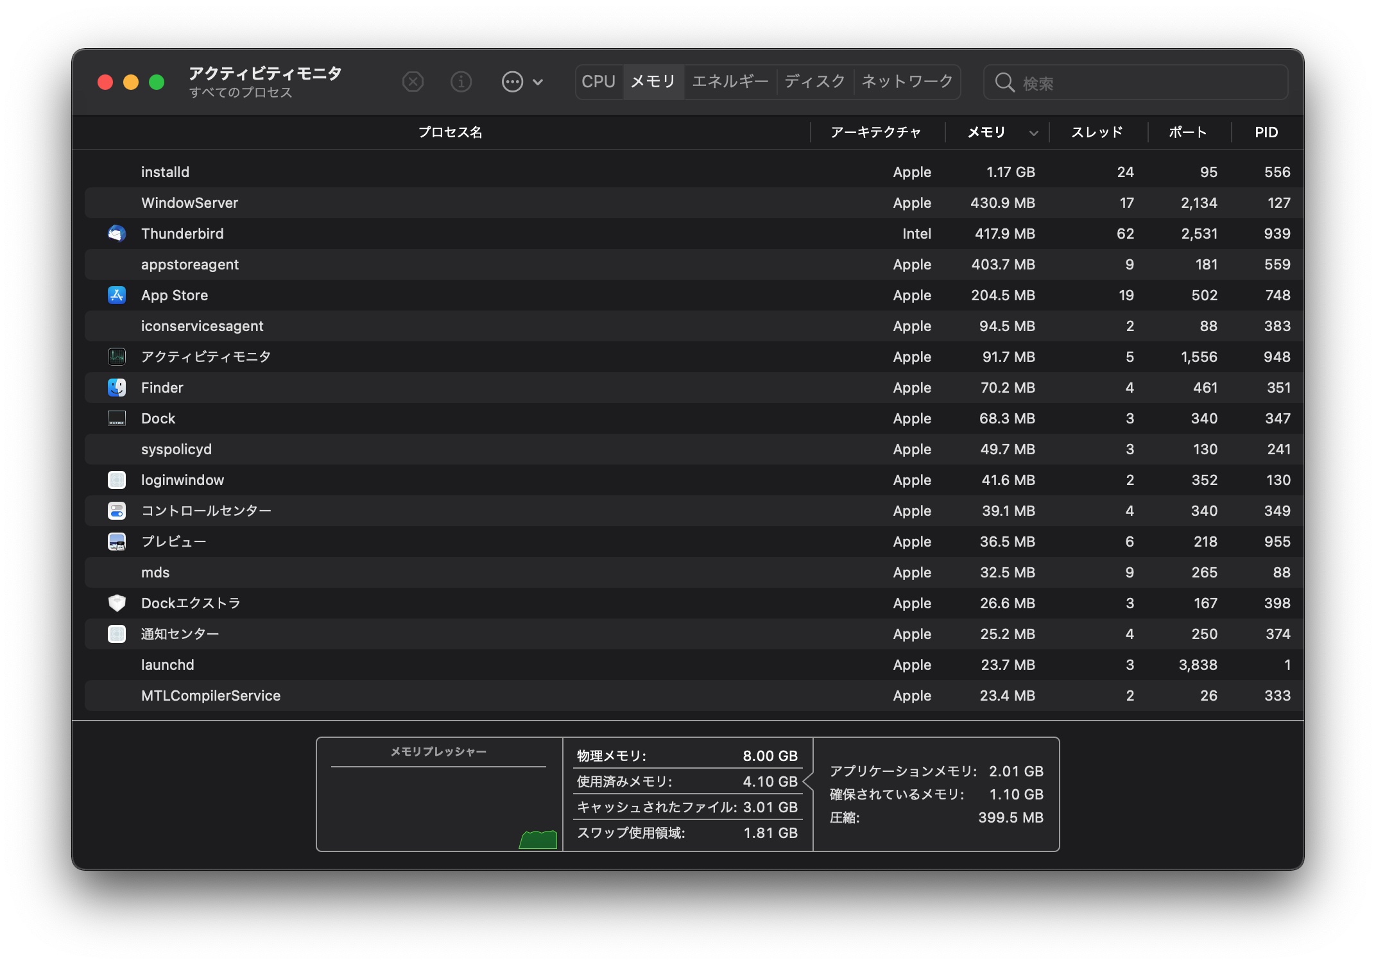Click the 物理メモリ 8.00 GB entry
1376x965 pixels.
[x=687, y=756]
